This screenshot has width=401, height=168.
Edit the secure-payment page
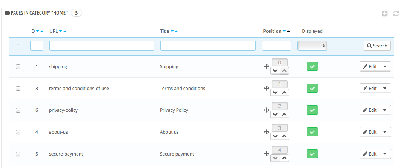tap(369, 154)
